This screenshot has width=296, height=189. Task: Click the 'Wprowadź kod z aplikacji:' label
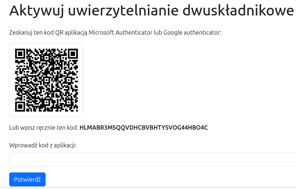coord(43,145)
